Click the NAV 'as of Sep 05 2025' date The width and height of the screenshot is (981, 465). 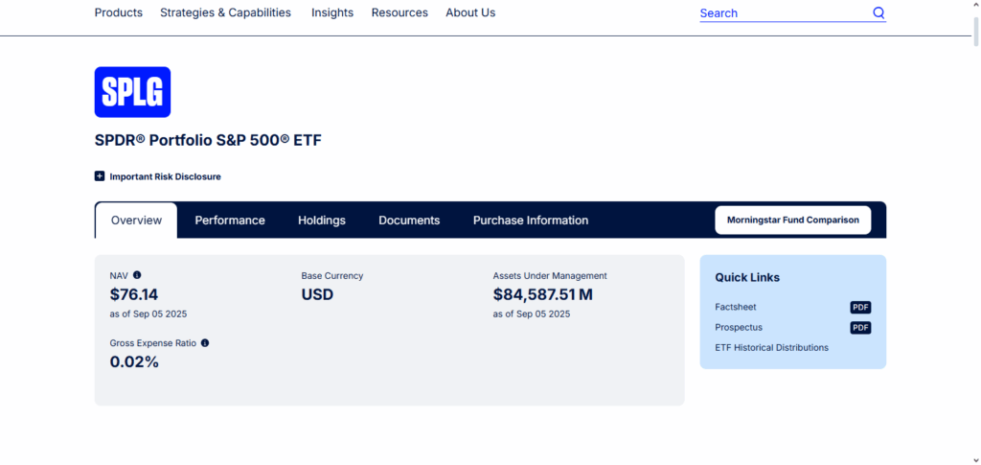[148, 314]
